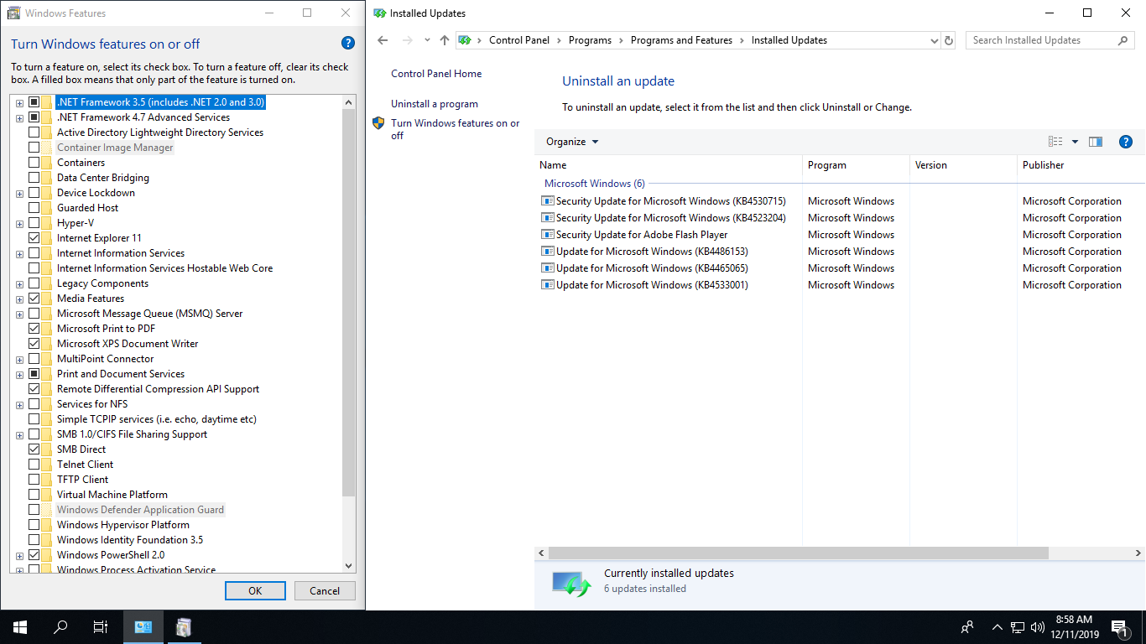Screen dimensions: 1146x644
Task: Click the search magnifier icon in Installed Updates
Action: pos(1123,40)
